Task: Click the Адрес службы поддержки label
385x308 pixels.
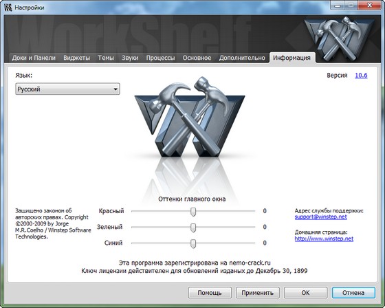Action: point(329,211)
